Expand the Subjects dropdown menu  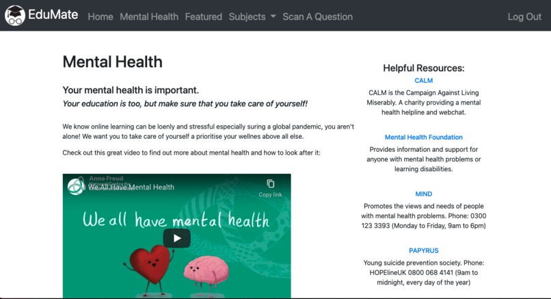[x=252, y=16]
